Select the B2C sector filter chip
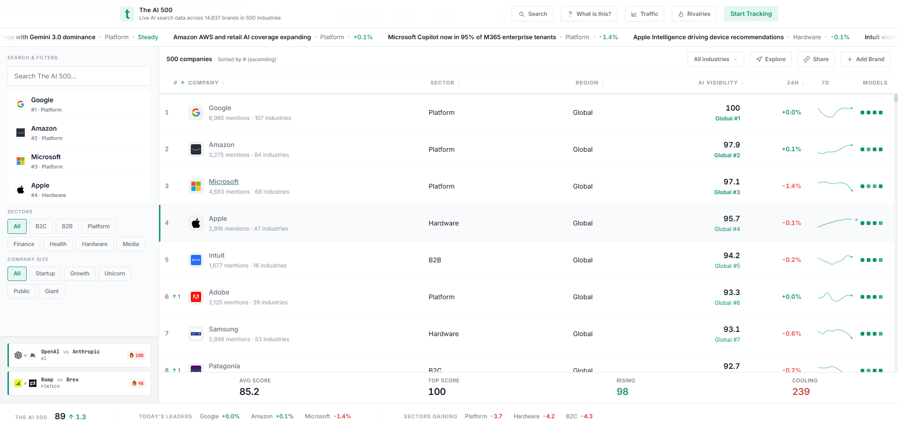 41,226
